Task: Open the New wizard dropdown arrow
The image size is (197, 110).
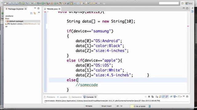Action: [7, 3]
